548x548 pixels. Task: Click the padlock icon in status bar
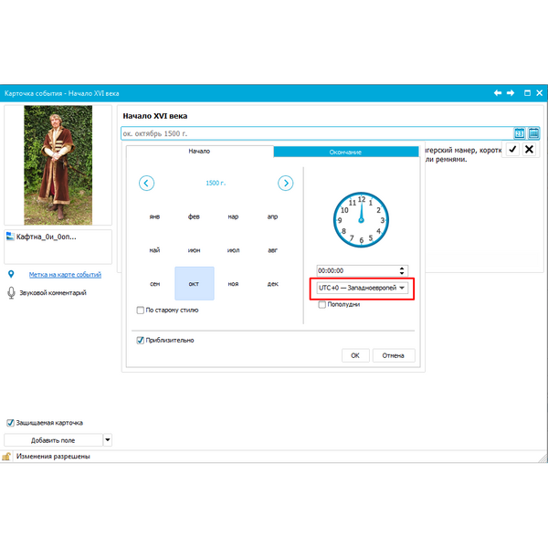[6, 457]
